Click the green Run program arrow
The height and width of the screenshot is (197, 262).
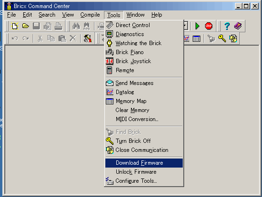click(x=197, y=26)
